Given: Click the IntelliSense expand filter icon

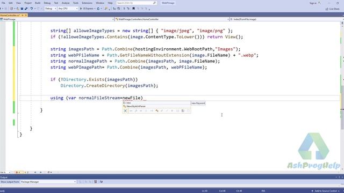Looking at the screenshot, I should pyautogui.click(x=125, y=111).
